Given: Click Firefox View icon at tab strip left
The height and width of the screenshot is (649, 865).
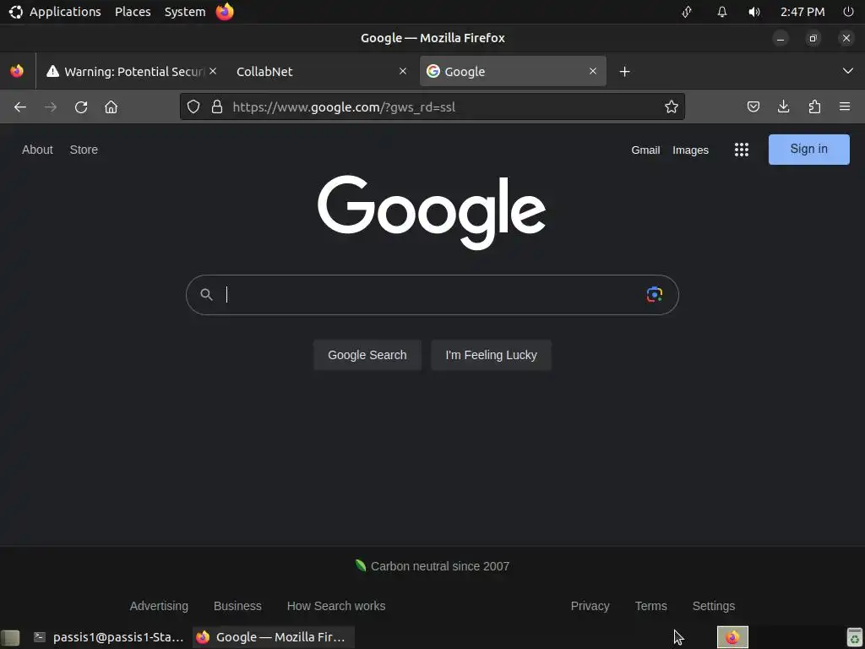Looking at the screenshot, I should 17,71.
